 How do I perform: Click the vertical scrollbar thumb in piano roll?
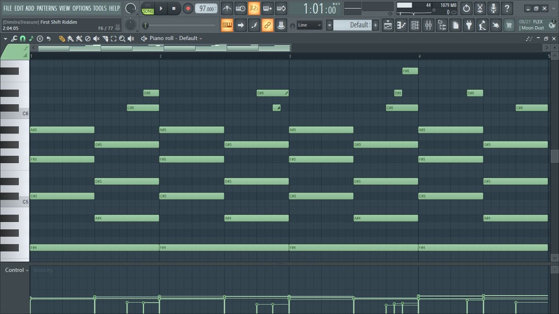555,156
